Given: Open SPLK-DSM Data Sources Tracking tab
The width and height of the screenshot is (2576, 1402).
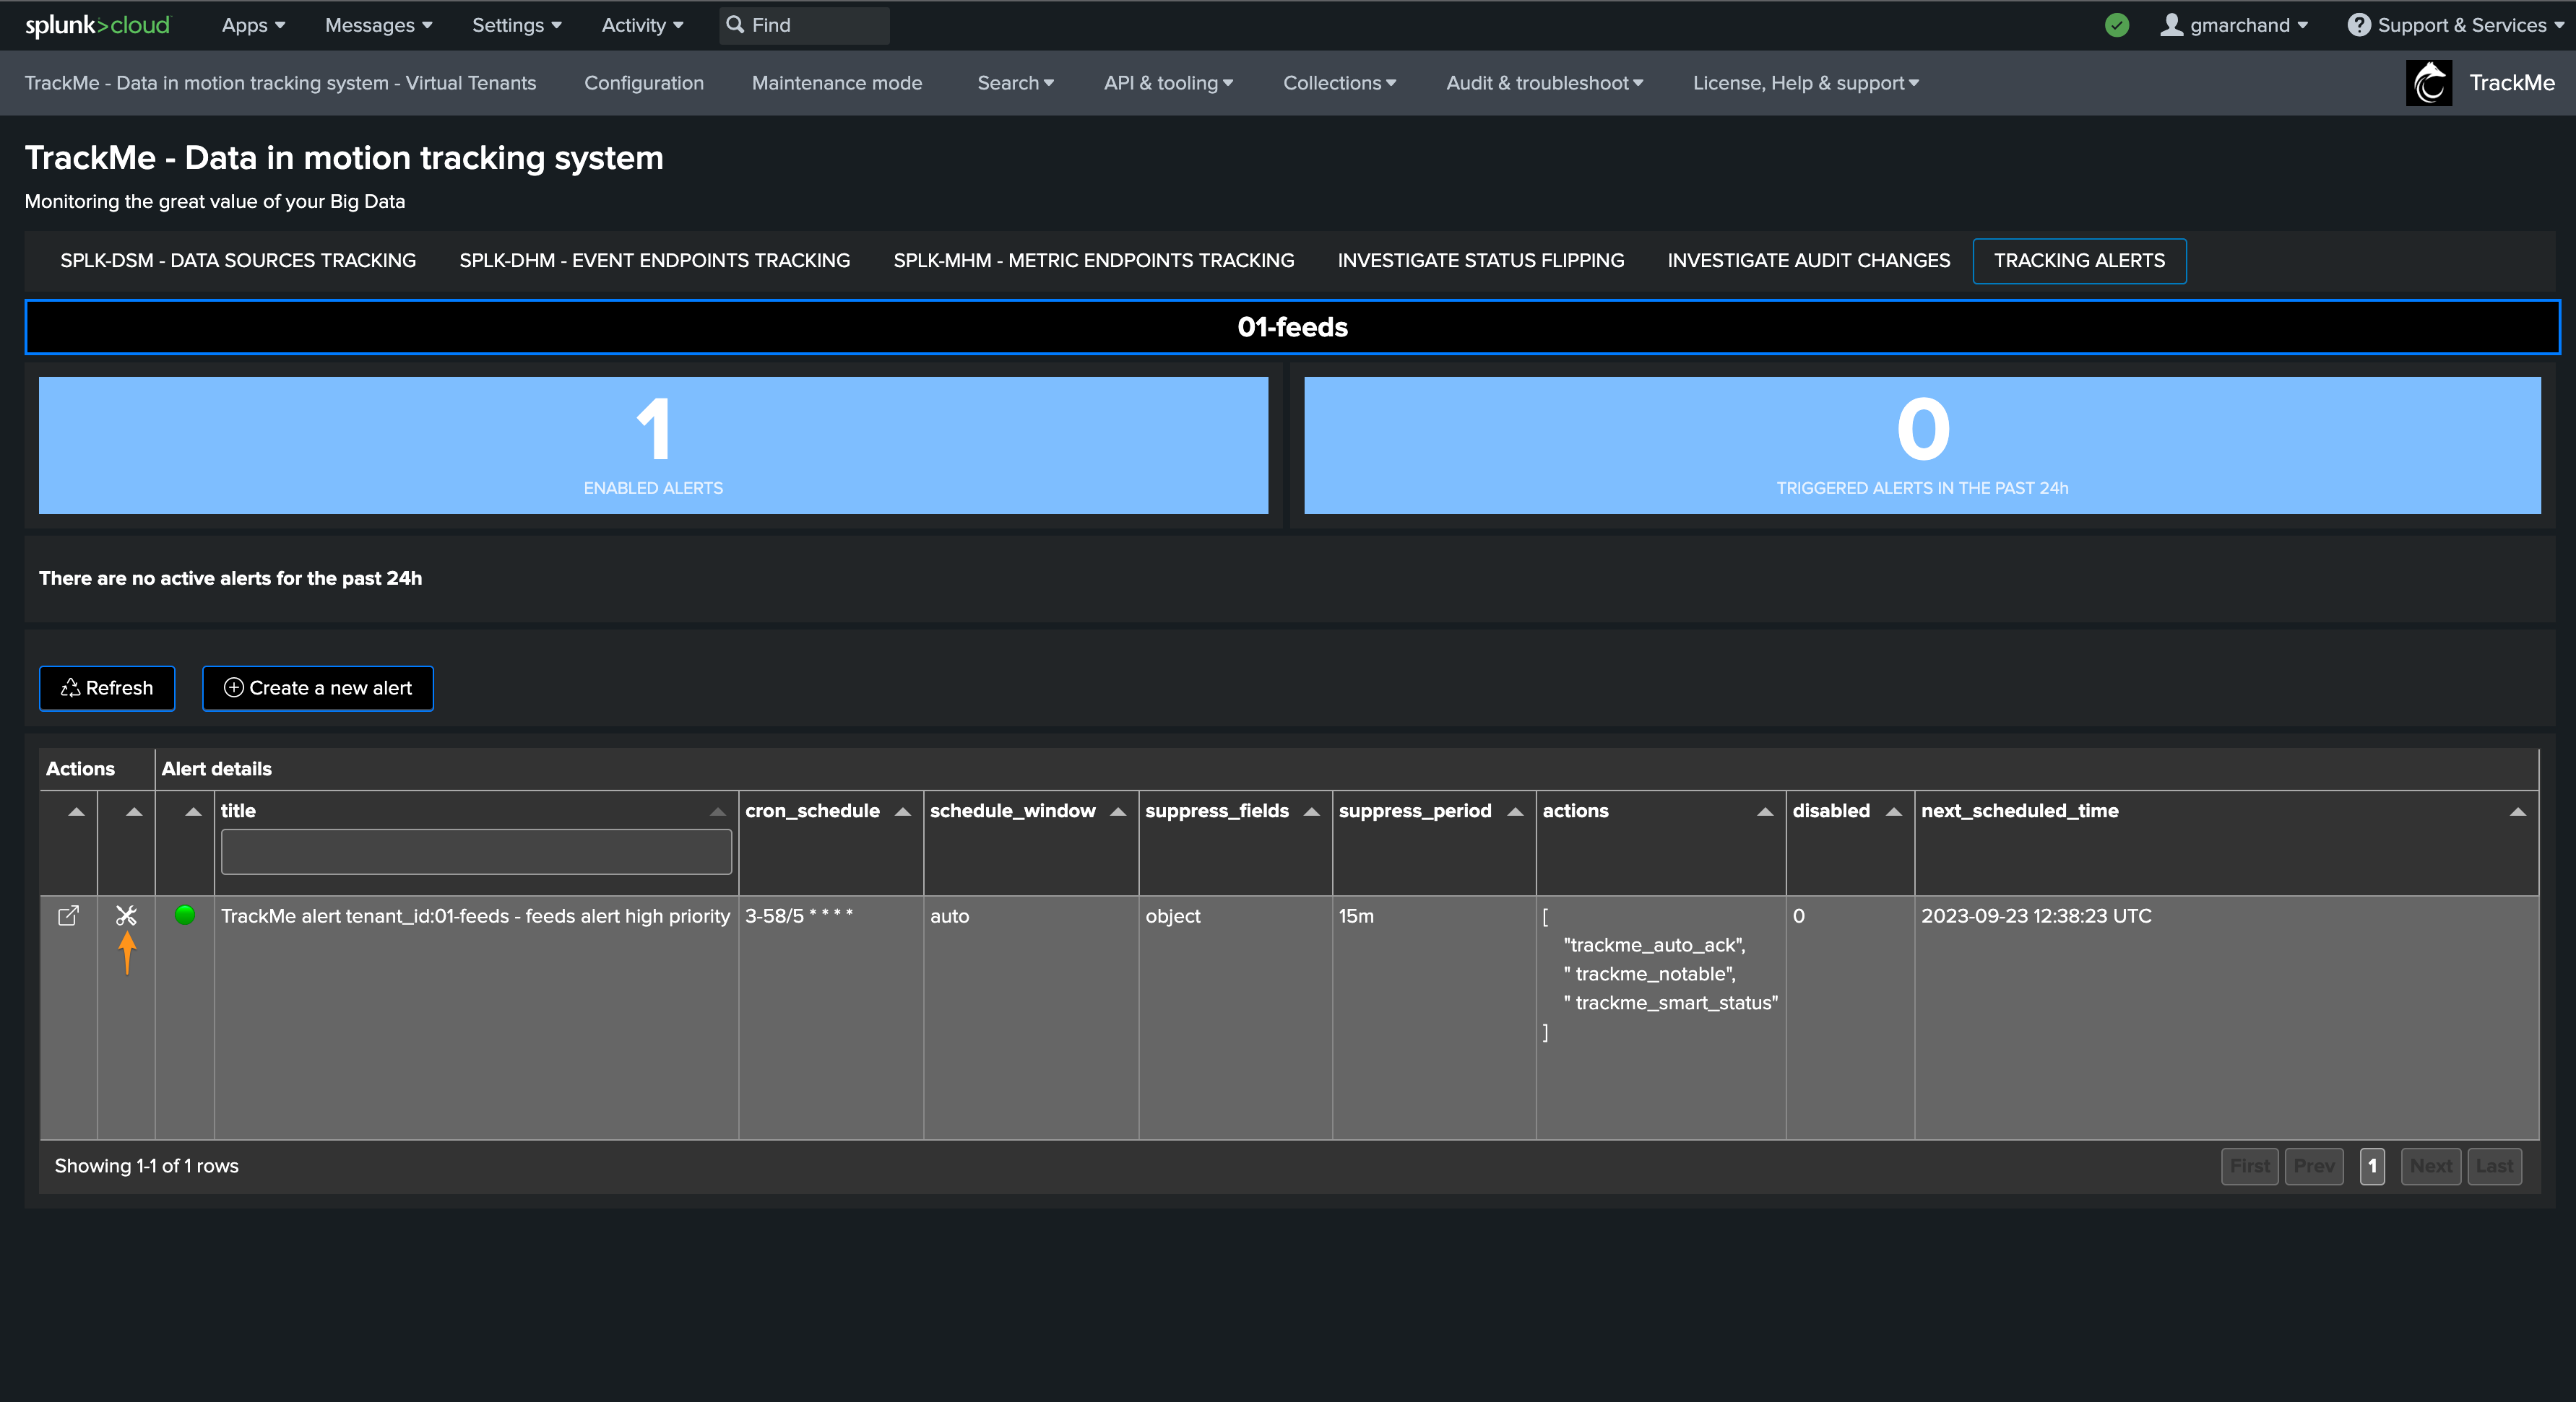Looking at the screenshot, I should [238, 261].
